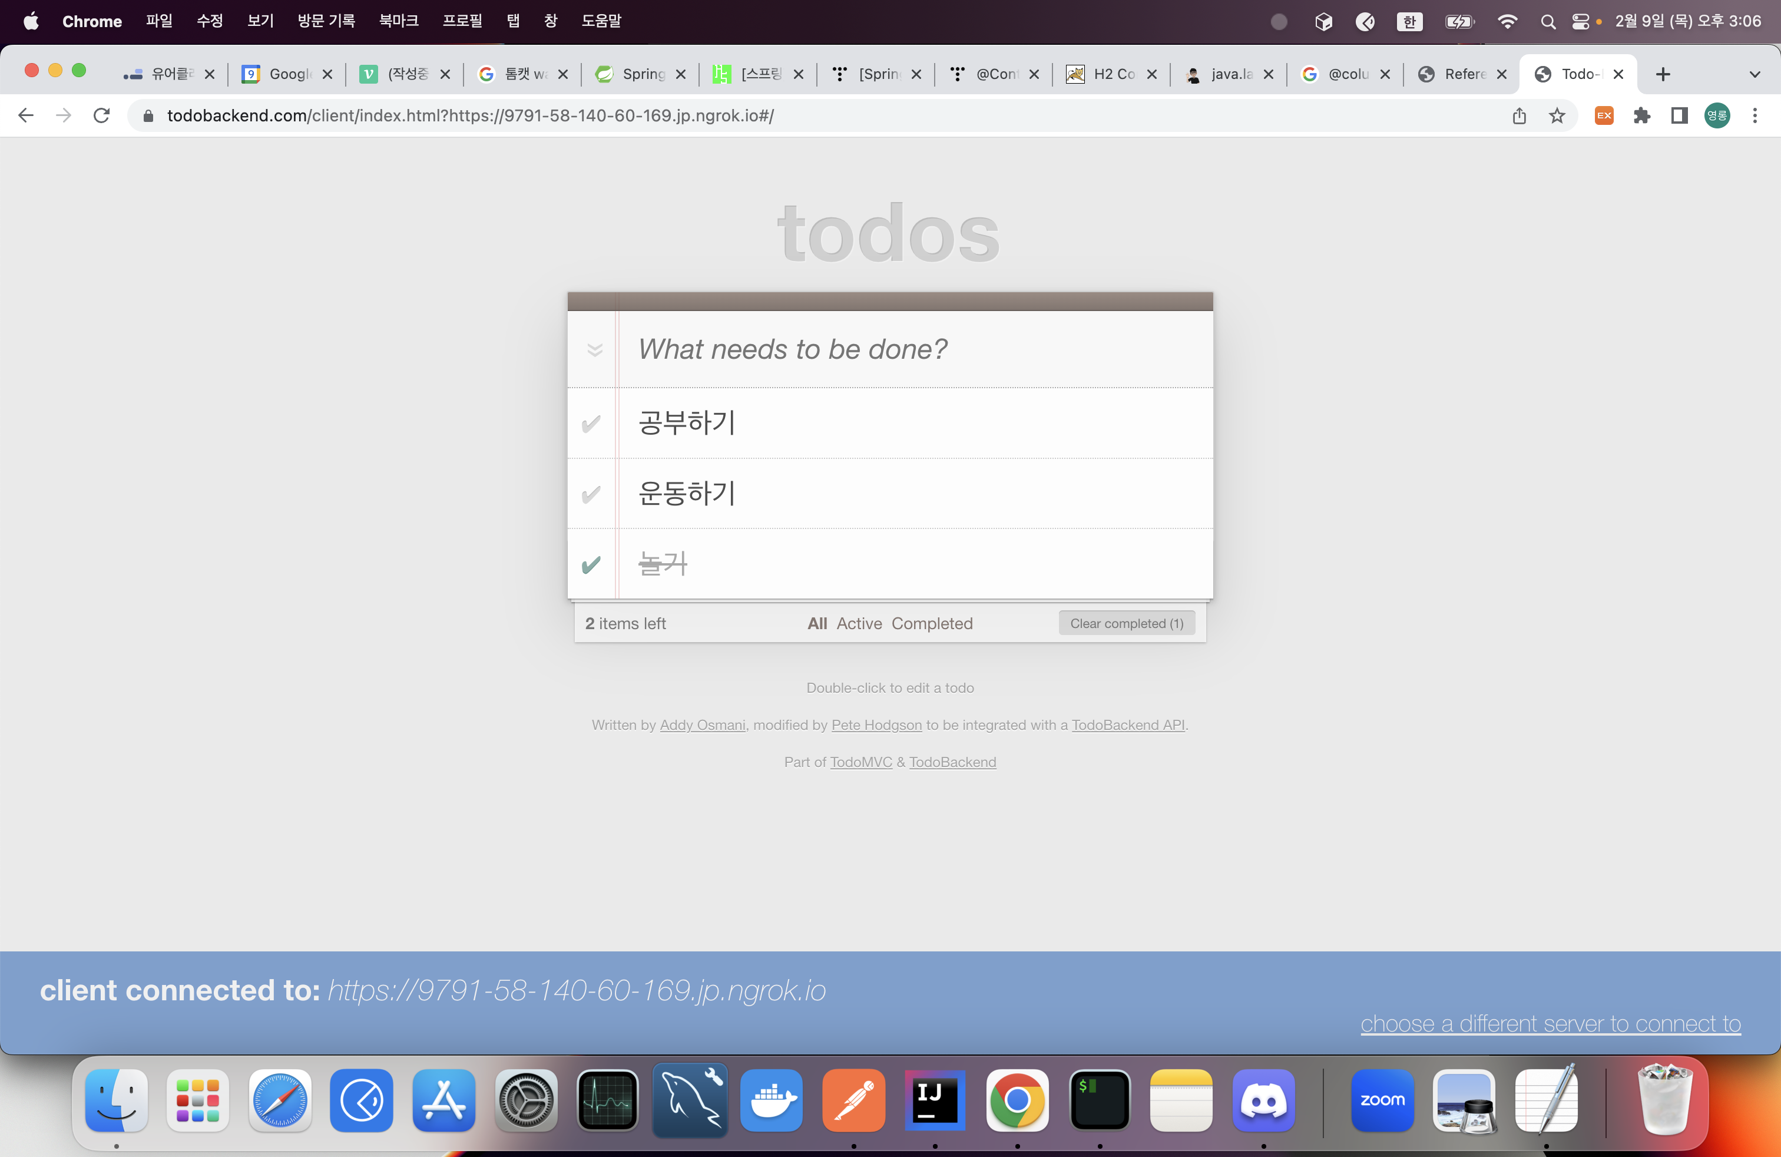
Task: Open Postman from the dock
Action: [x=854, y=1100]
